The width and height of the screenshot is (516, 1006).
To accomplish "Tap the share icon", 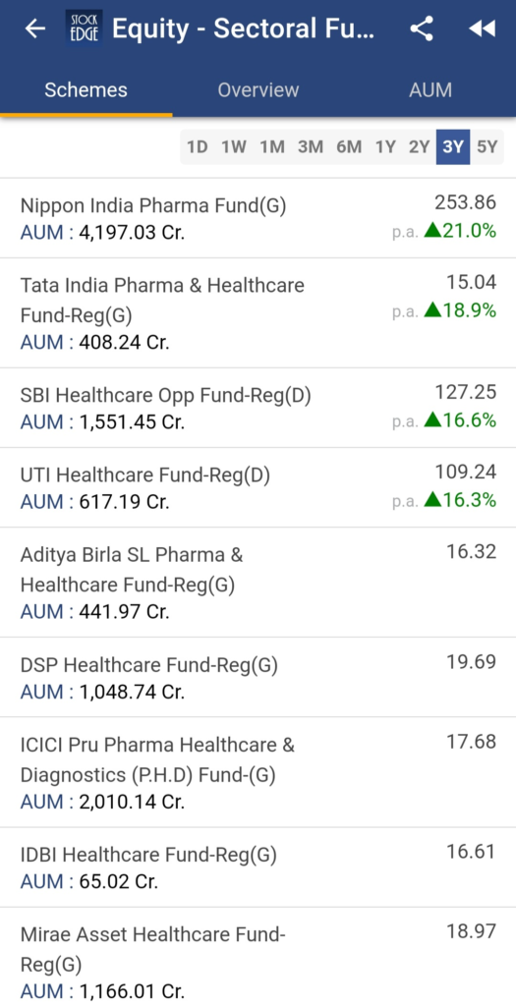I will [422, 28].
